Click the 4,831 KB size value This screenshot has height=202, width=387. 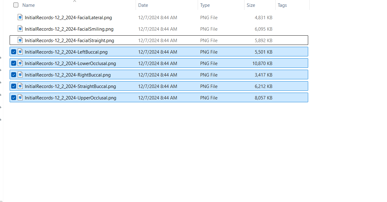[263, 18]
